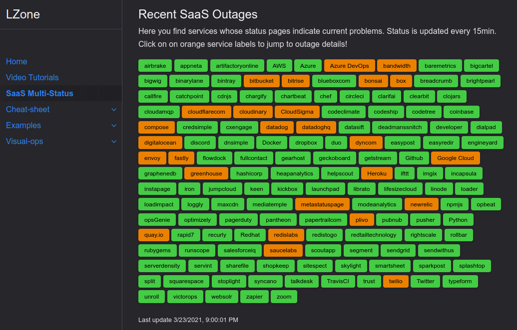Jump to Azure DevOps outage details
The width and height of the screenshot is (517, 330).
(350, 65)
